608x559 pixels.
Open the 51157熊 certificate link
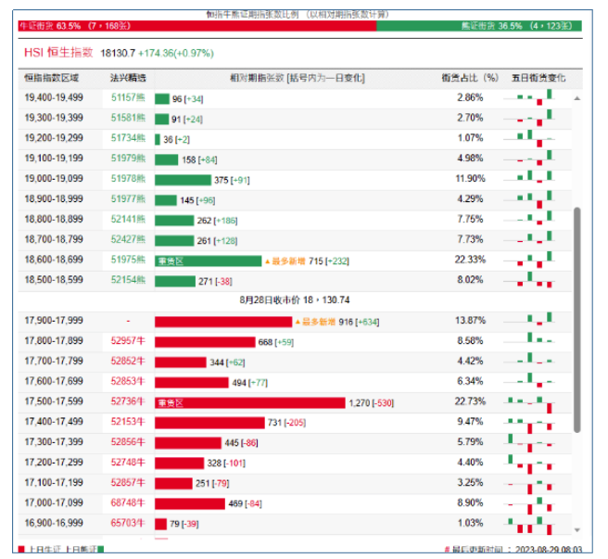click(x=128, y=97)
